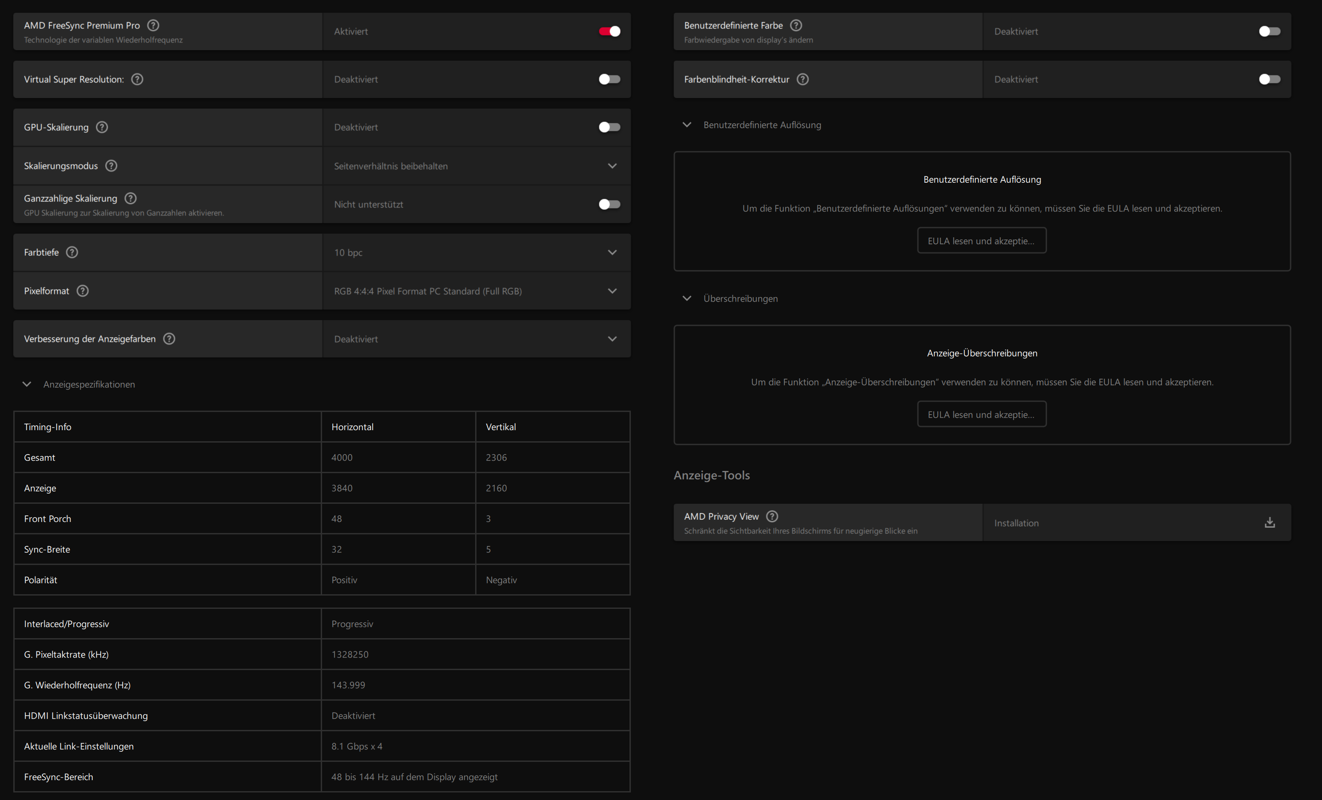Image resolution: width=1322 pixels, height=800 pixels.
Task: Click help icon beside Virtual Super Resolution
Action: point(138,79)
